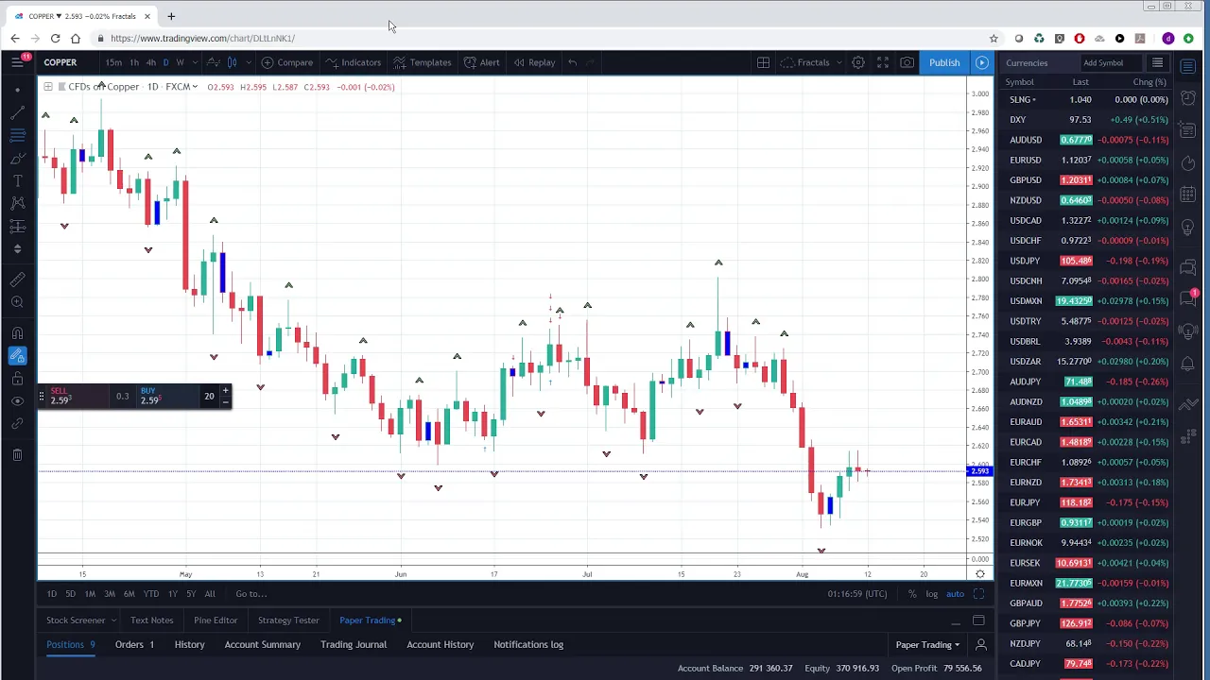Open indicator Templates
This screenshot has height=680, width=1210.
point(422,62)
